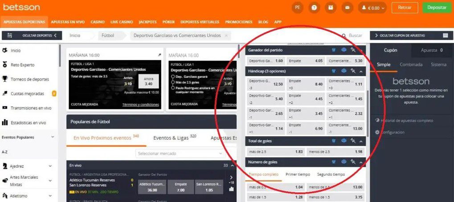Screen dimensions: 454x202
Task: Pin the Número de goles market
Action: tap(353, 162)
